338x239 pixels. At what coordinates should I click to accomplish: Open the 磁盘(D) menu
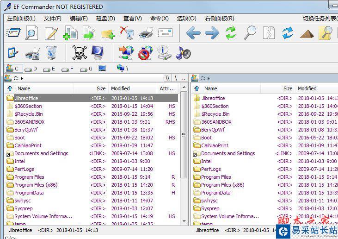click(105, 19)
